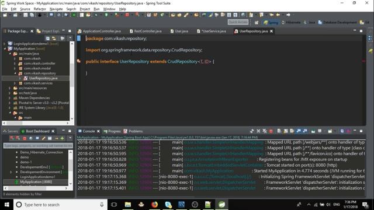The width and height of the screenshot is (374, 210).
Task: Open Package Explorer view menu dropdown
Action: click(70, 38)
